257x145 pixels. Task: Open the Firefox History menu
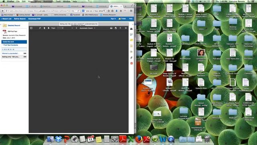38,1
